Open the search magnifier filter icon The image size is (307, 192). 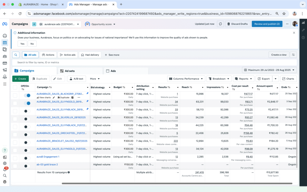(16, 55)
